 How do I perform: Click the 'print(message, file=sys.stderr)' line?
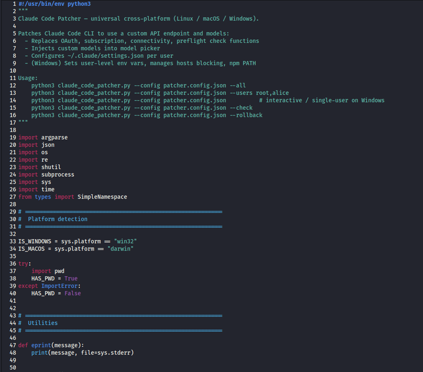tap(83, 353)
